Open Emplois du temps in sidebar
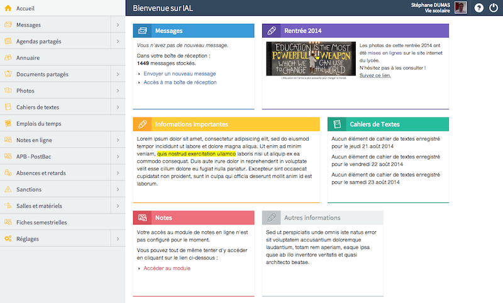 (39, 124)
